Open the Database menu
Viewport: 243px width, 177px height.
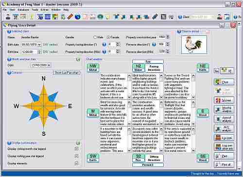coord(23,10)
